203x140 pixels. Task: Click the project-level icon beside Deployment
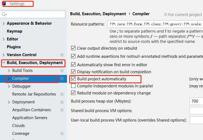(62, 102)
